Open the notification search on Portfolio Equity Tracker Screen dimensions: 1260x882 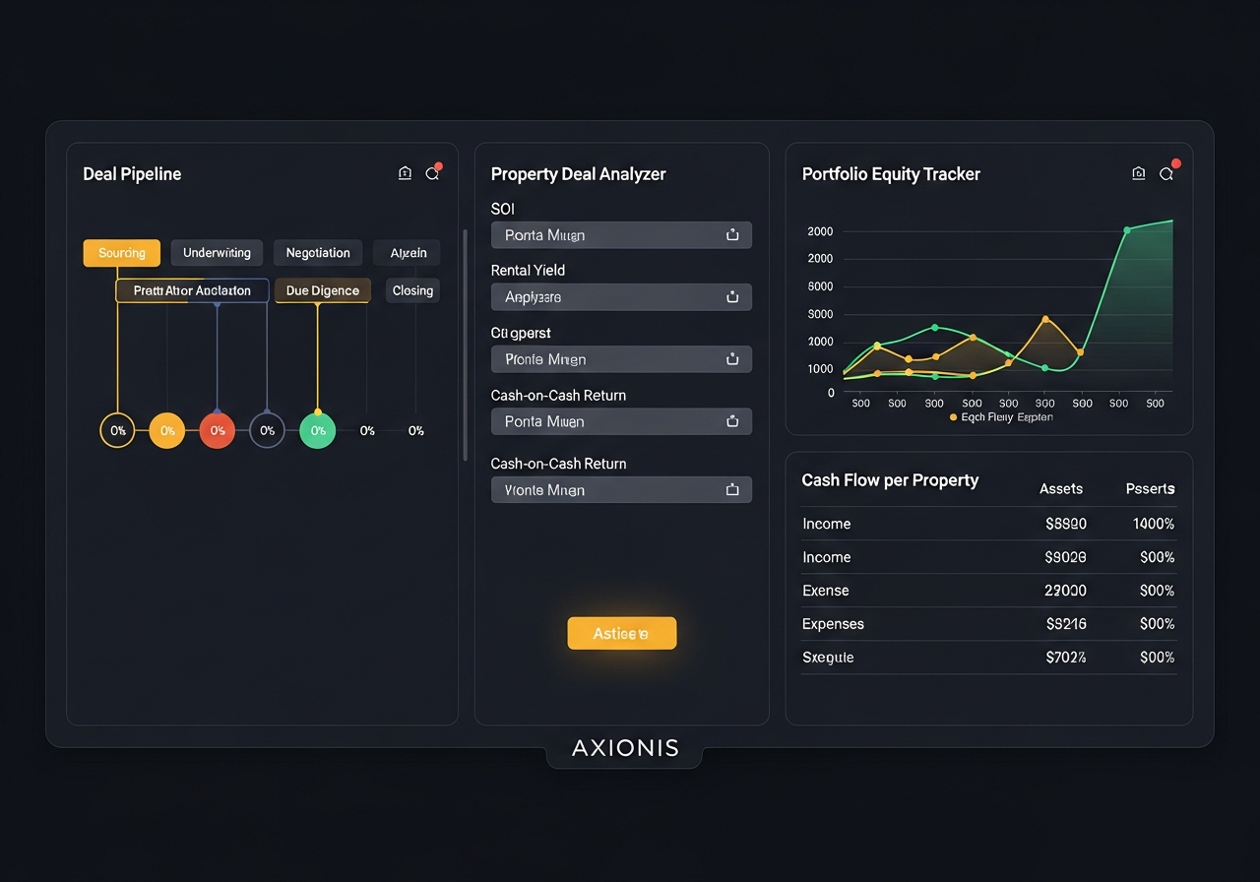coord(1166,172)
